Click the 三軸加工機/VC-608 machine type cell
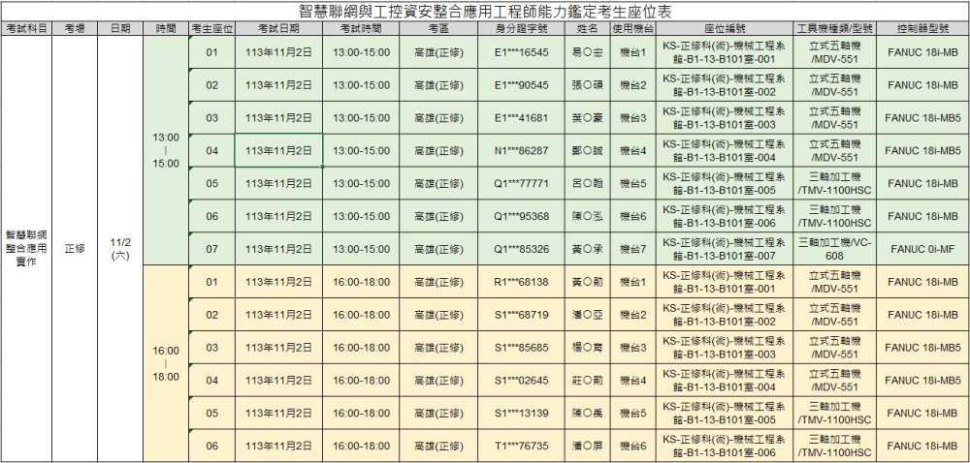The image size is (970, 463). (x=834, y=249)
